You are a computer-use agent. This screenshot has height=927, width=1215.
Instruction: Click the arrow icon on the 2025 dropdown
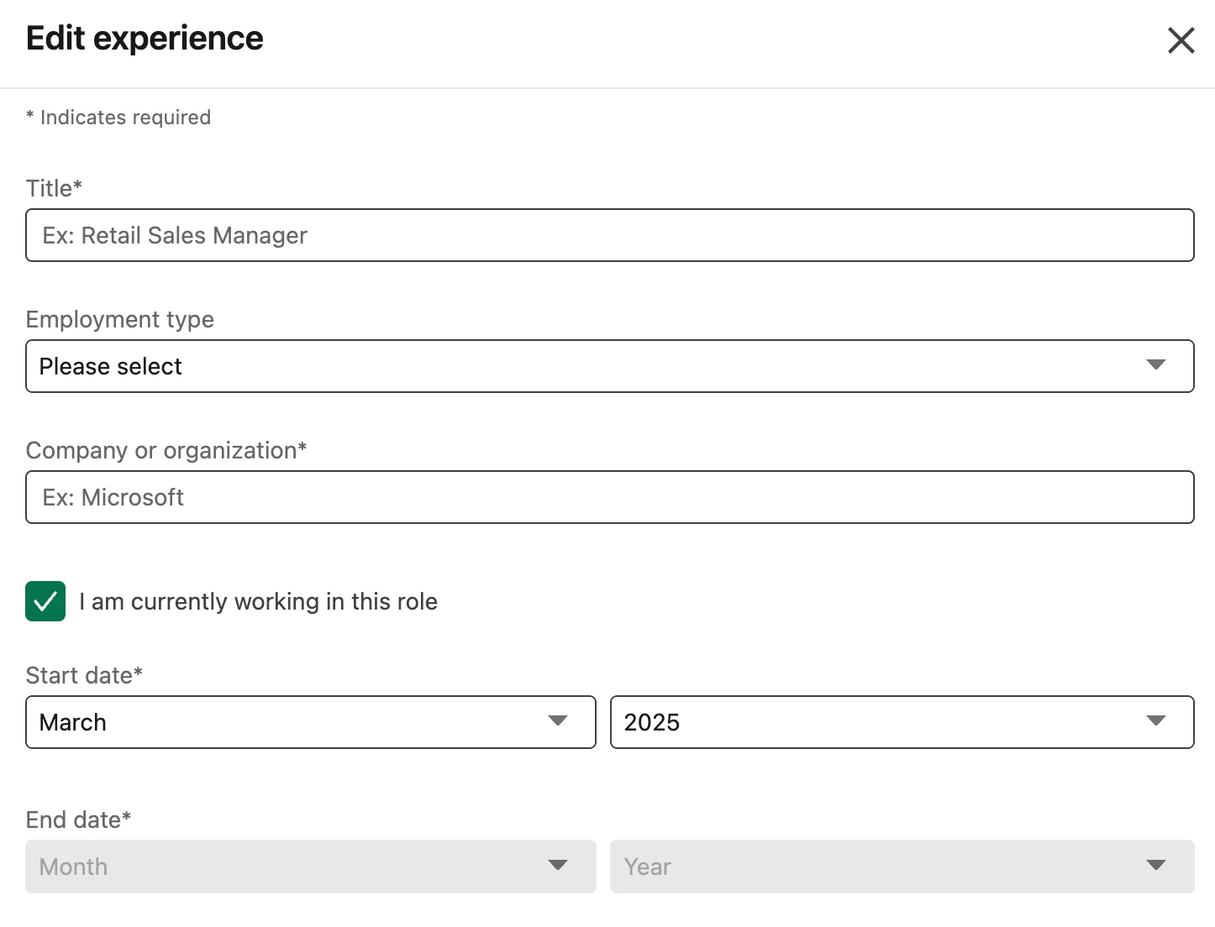[1155, 720]
